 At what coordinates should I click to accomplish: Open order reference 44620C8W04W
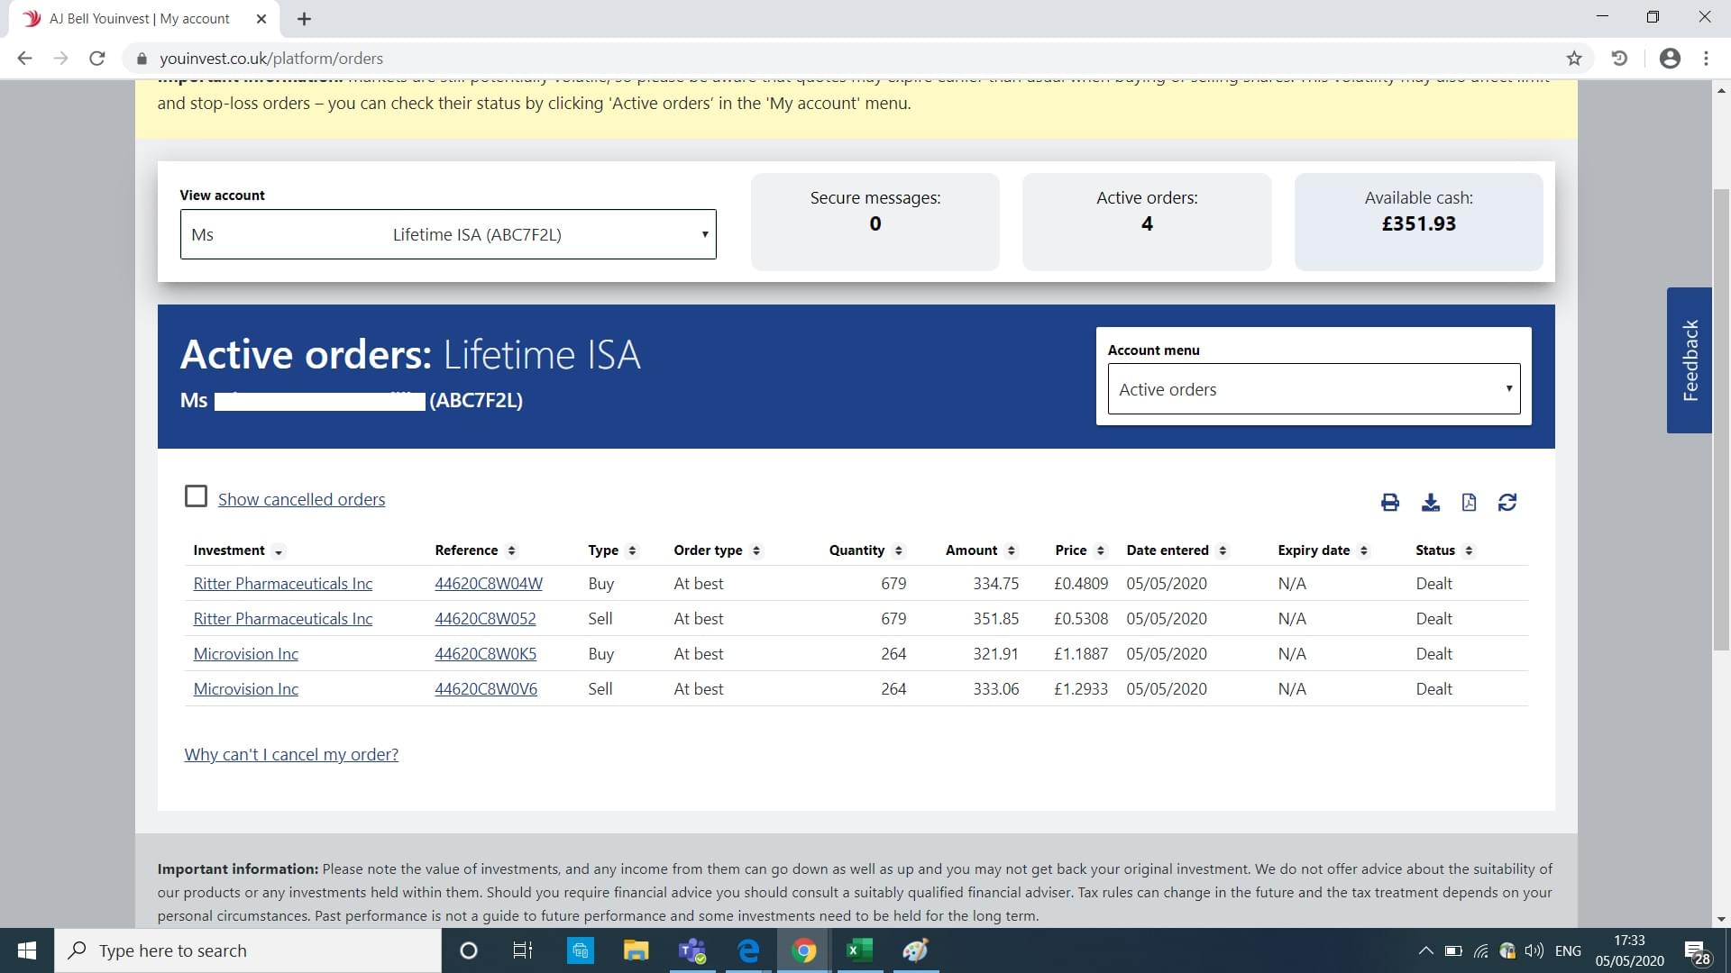click(x=488, y=584)
